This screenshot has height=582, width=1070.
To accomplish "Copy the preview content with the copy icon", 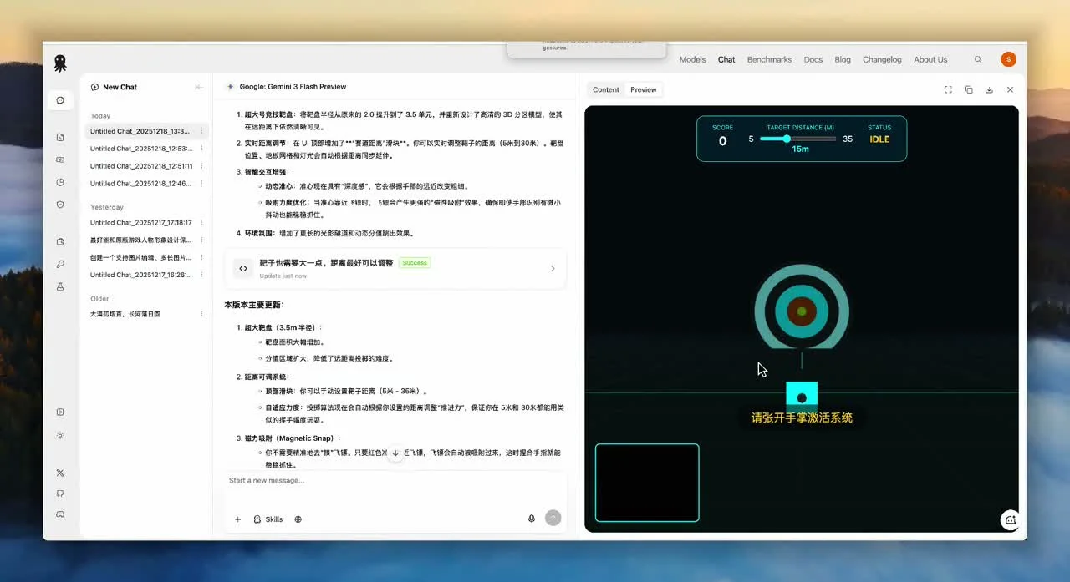I will tap(968, 89).
